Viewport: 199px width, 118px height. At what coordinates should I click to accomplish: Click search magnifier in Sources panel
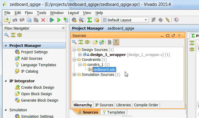74,42
